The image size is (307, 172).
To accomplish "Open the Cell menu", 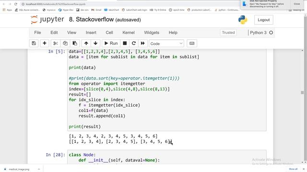I will click(109, 32).
